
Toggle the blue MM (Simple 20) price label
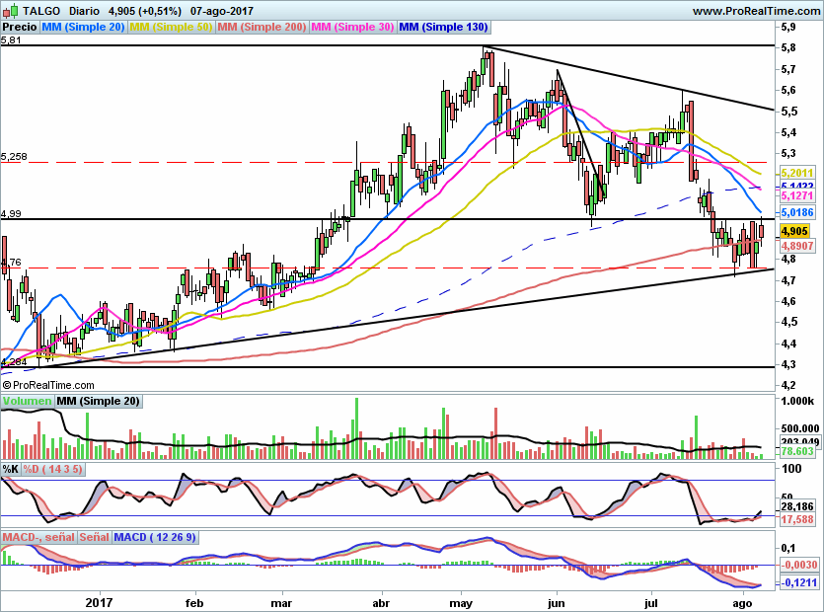click(x=84, y=28)
